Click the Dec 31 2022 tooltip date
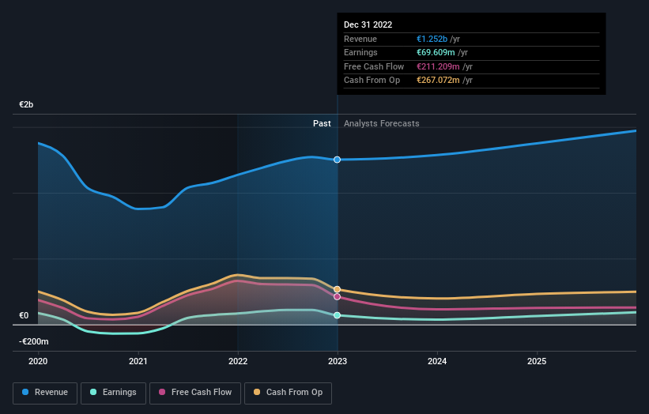The image size is (649, 414). 368,24
